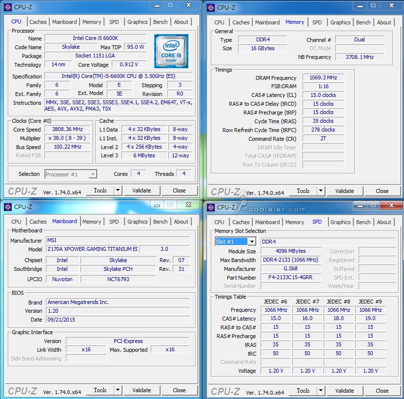
Task: Select the Multiplier value x 38.0 ( 8 - 39 )
Action: pos(67,138)
